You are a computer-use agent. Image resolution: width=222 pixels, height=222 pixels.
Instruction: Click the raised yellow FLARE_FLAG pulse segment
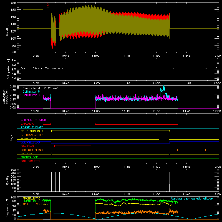164,138
